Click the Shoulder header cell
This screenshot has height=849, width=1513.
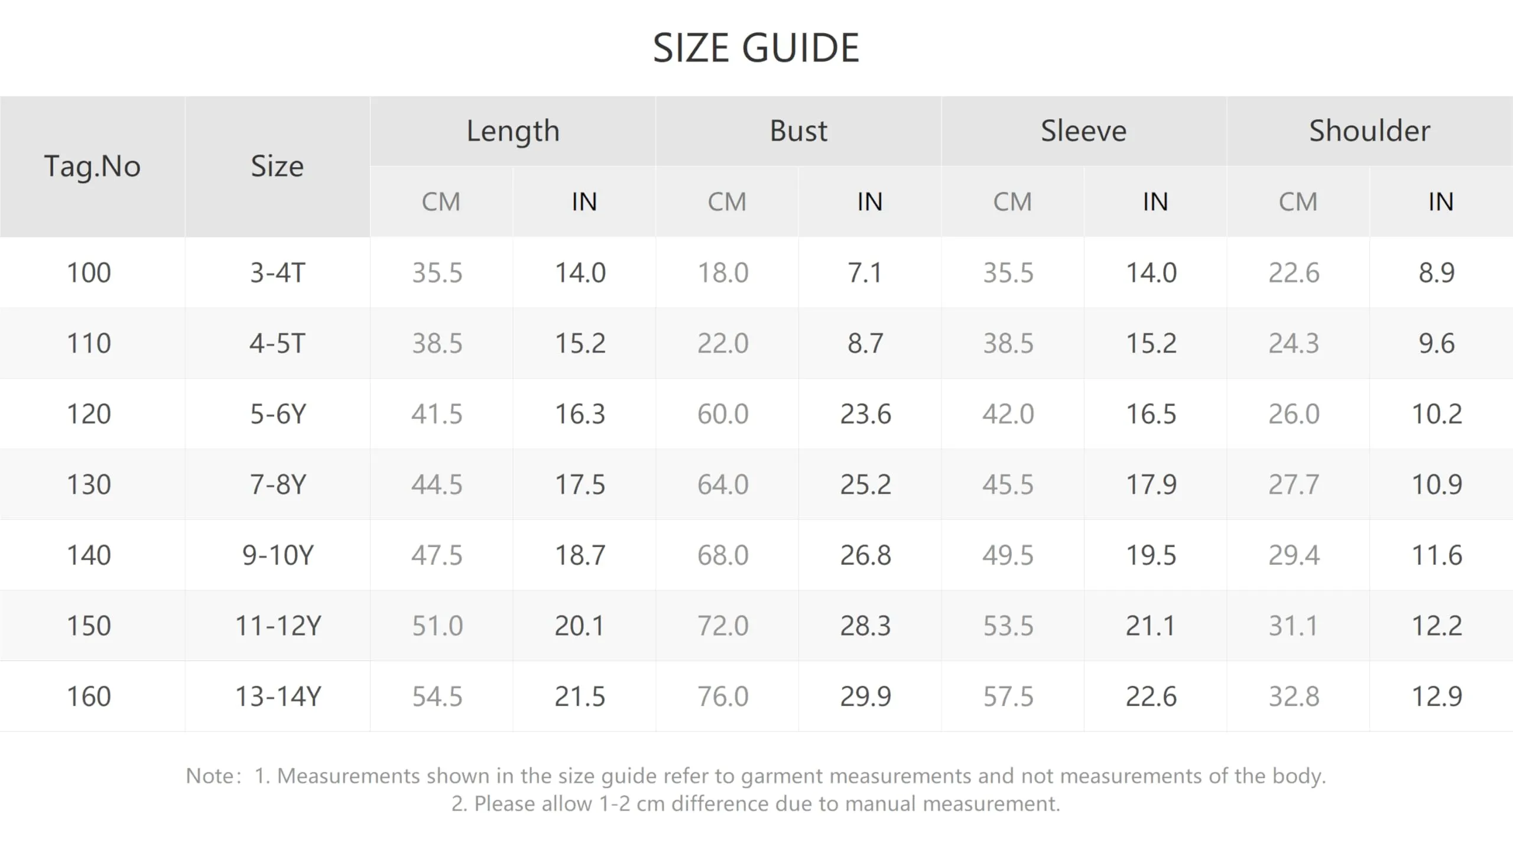(x=1370, y=131)
